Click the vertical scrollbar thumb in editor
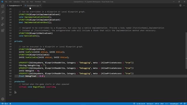 click(x=186, y=50)
